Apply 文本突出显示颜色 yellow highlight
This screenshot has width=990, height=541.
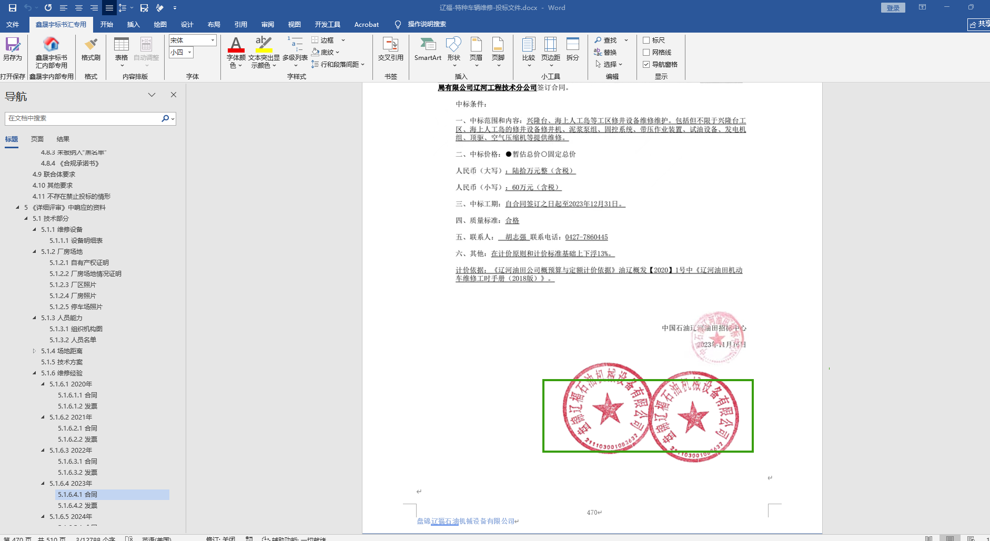coord(264,52)
